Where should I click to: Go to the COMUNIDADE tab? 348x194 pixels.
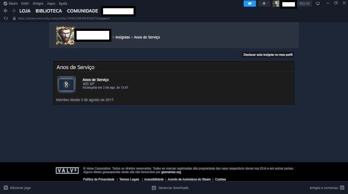coord(82,11)
